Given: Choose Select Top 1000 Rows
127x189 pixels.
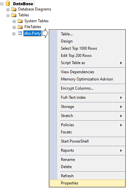Looking at the screenshot, I should point(79,48).
